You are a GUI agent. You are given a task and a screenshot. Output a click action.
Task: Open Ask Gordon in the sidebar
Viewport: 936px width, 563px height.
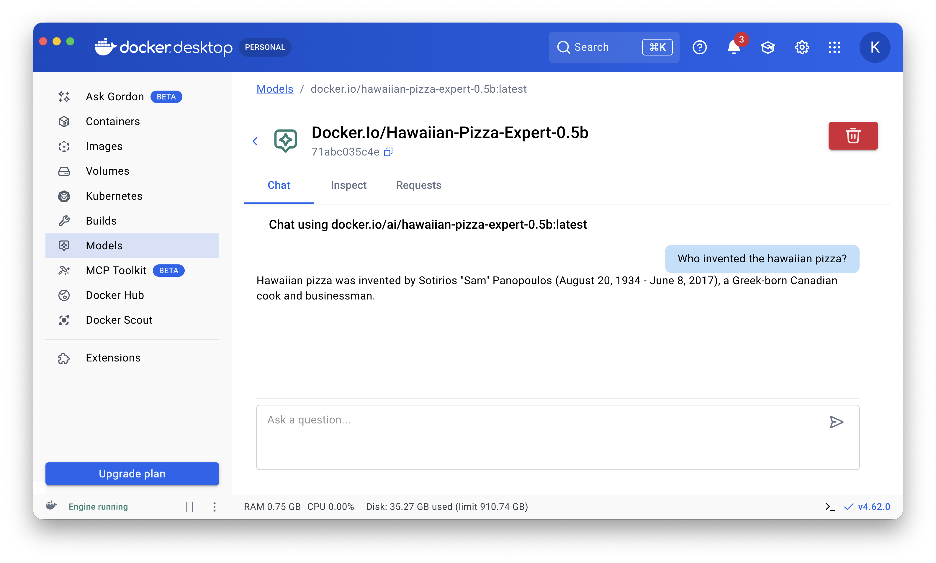click(115, 97)
